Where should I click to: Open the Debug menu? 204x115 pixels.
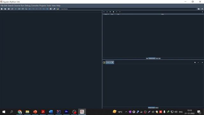click(27, 6)
